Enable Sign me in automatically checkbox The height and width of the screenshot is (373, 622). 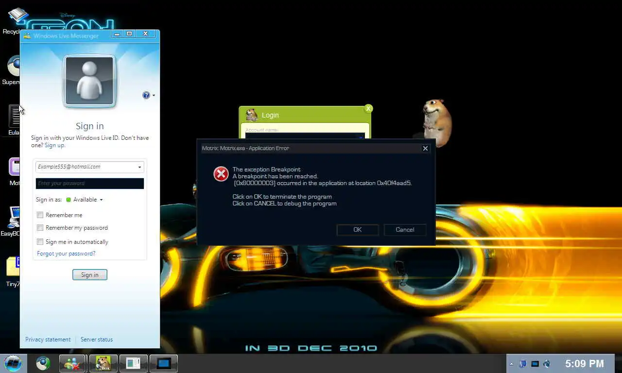tap(40, 241)
